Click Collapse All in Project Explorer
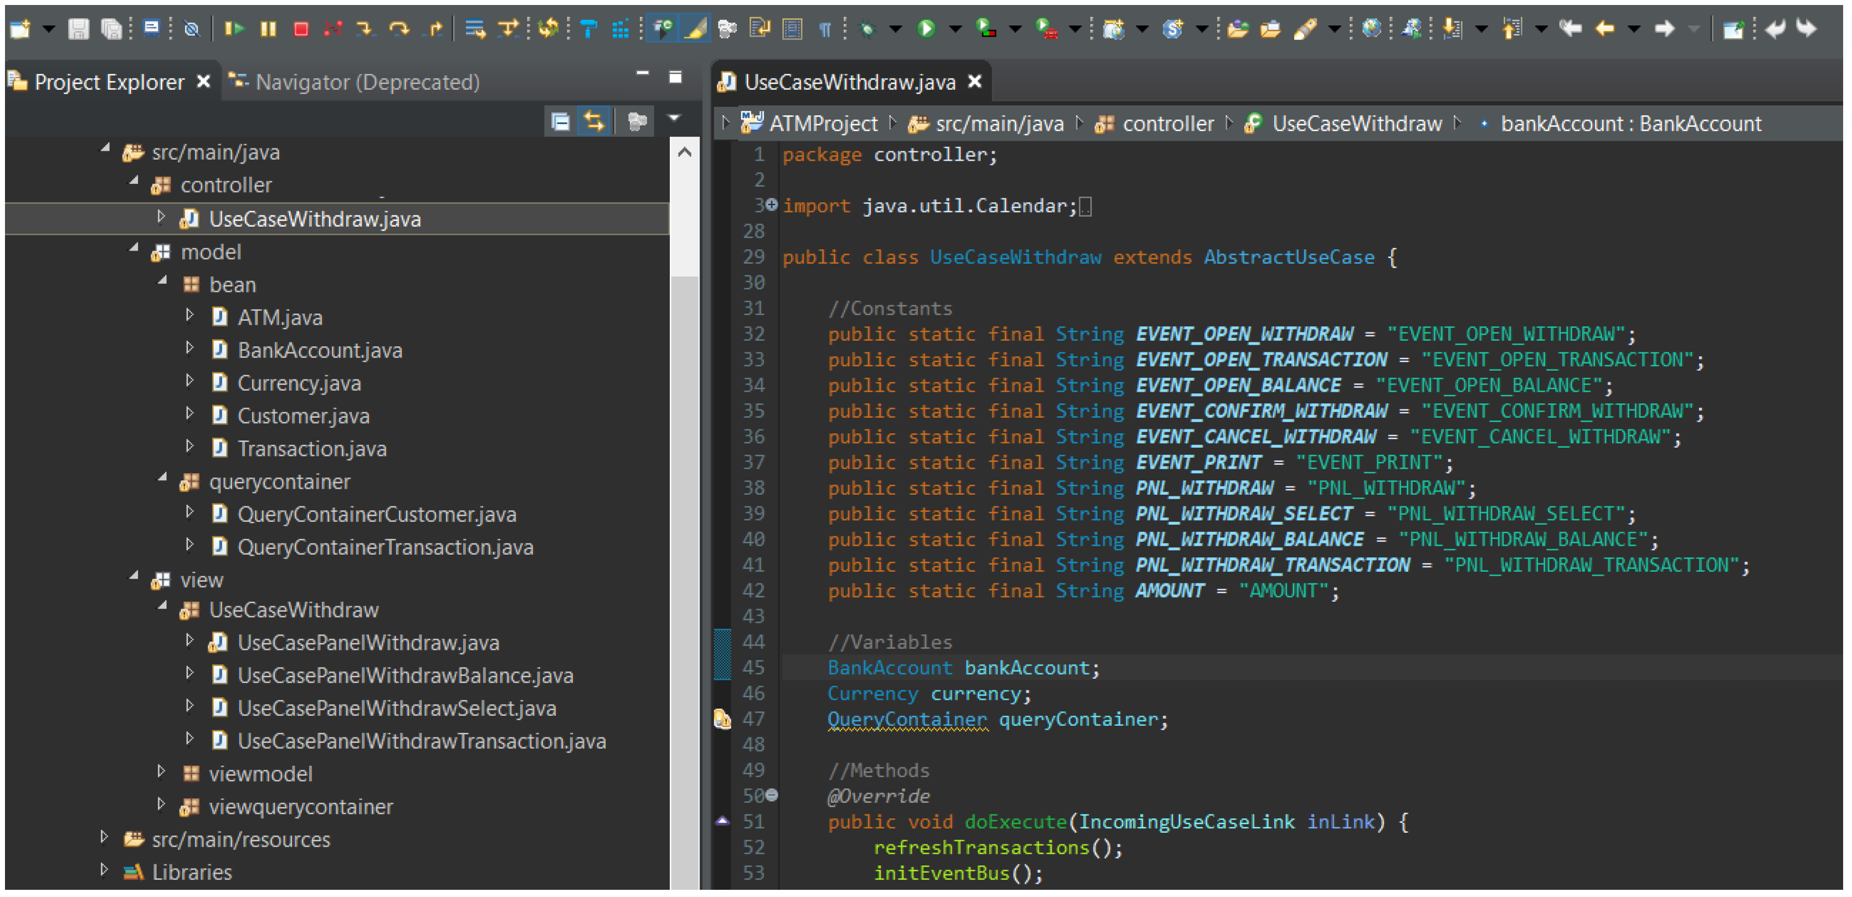The image size is (1852, 897). click(560, 121)
